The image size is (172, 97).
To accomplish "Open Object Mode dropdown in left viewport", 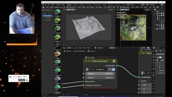I will pos(72,7).
